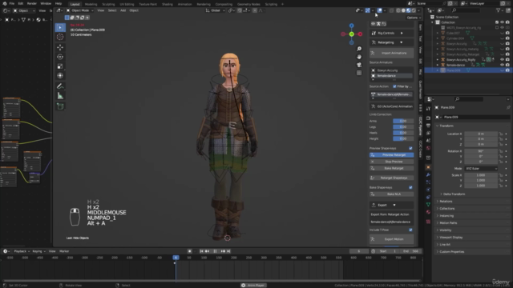
Task: Toggle the Filter by checkbox
Action: point(394,86)
